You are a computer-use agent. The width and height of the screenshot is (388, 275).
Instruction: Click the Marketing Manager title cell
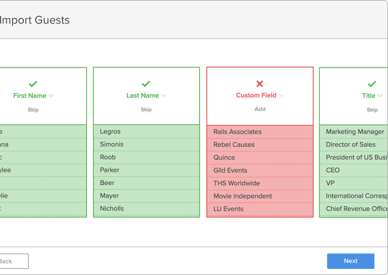(355, 132)
